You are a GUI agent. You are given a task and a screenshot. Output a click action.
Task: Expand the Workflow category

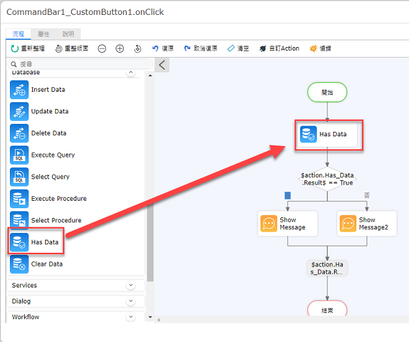click(131, 317)
